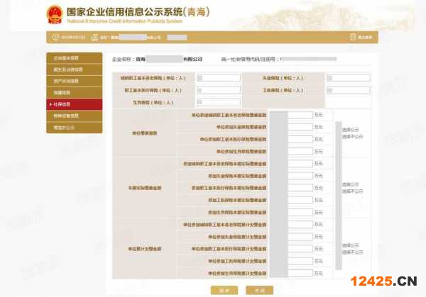426x297 pixels.
Task: Open 企业基本信息 in the sidebar
Action: tap(74, 58)
